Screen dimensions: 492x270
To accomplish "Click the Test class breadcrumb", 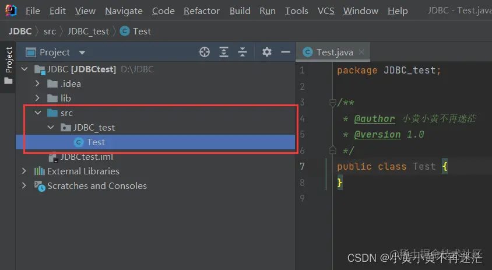I will click(136, 31).
